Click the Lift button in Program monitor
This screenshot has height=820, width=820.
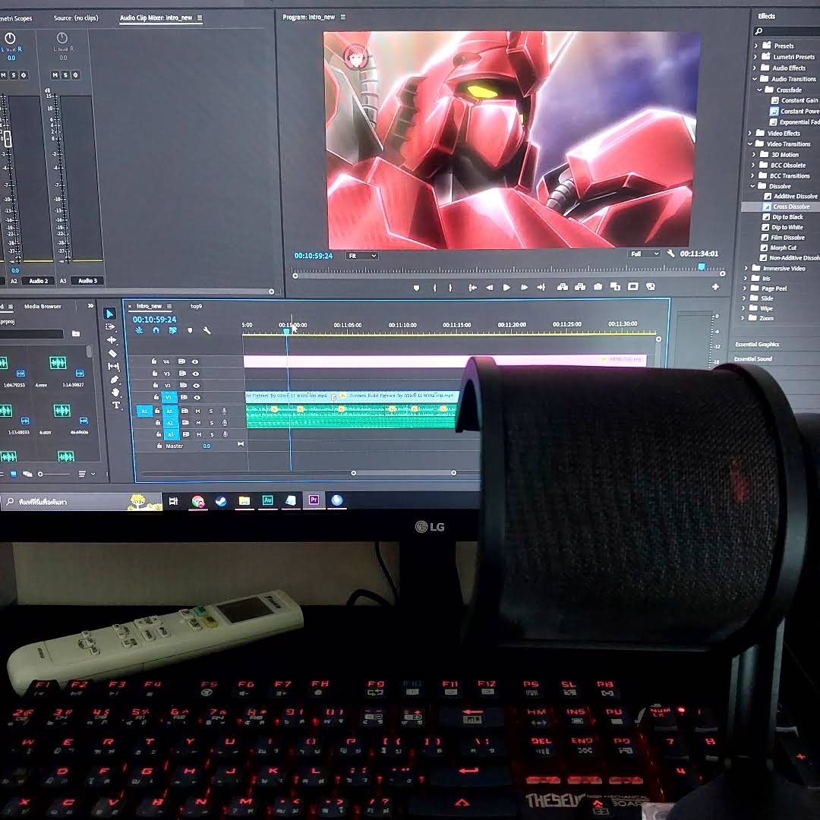[x=563, y=287]
